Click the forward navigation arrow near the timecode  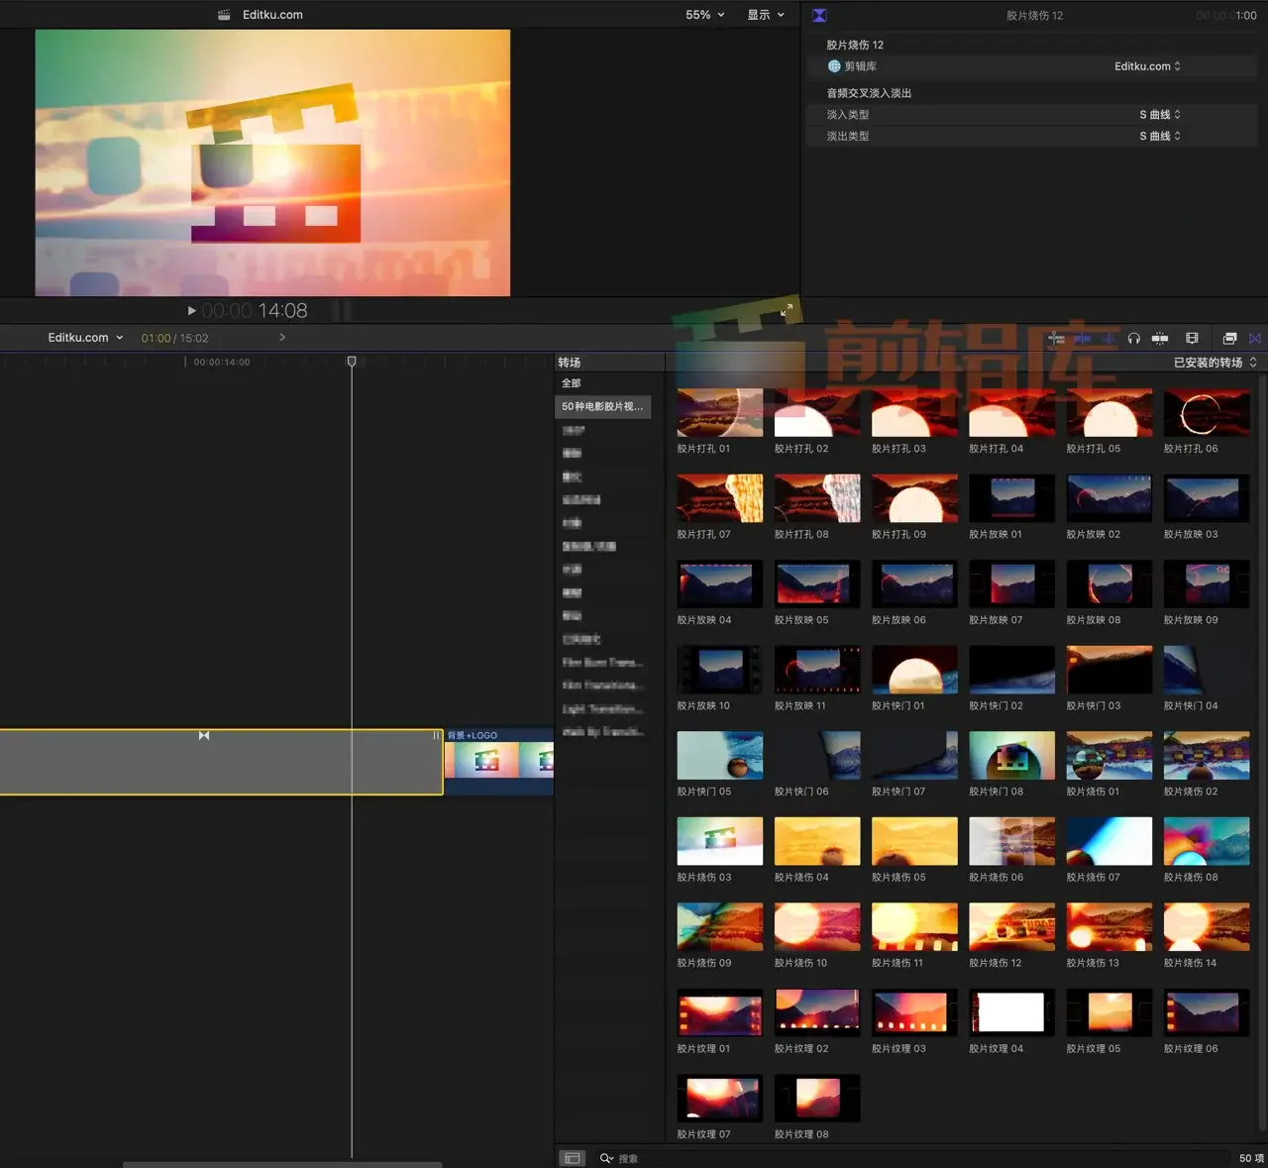tap(282, 337)
